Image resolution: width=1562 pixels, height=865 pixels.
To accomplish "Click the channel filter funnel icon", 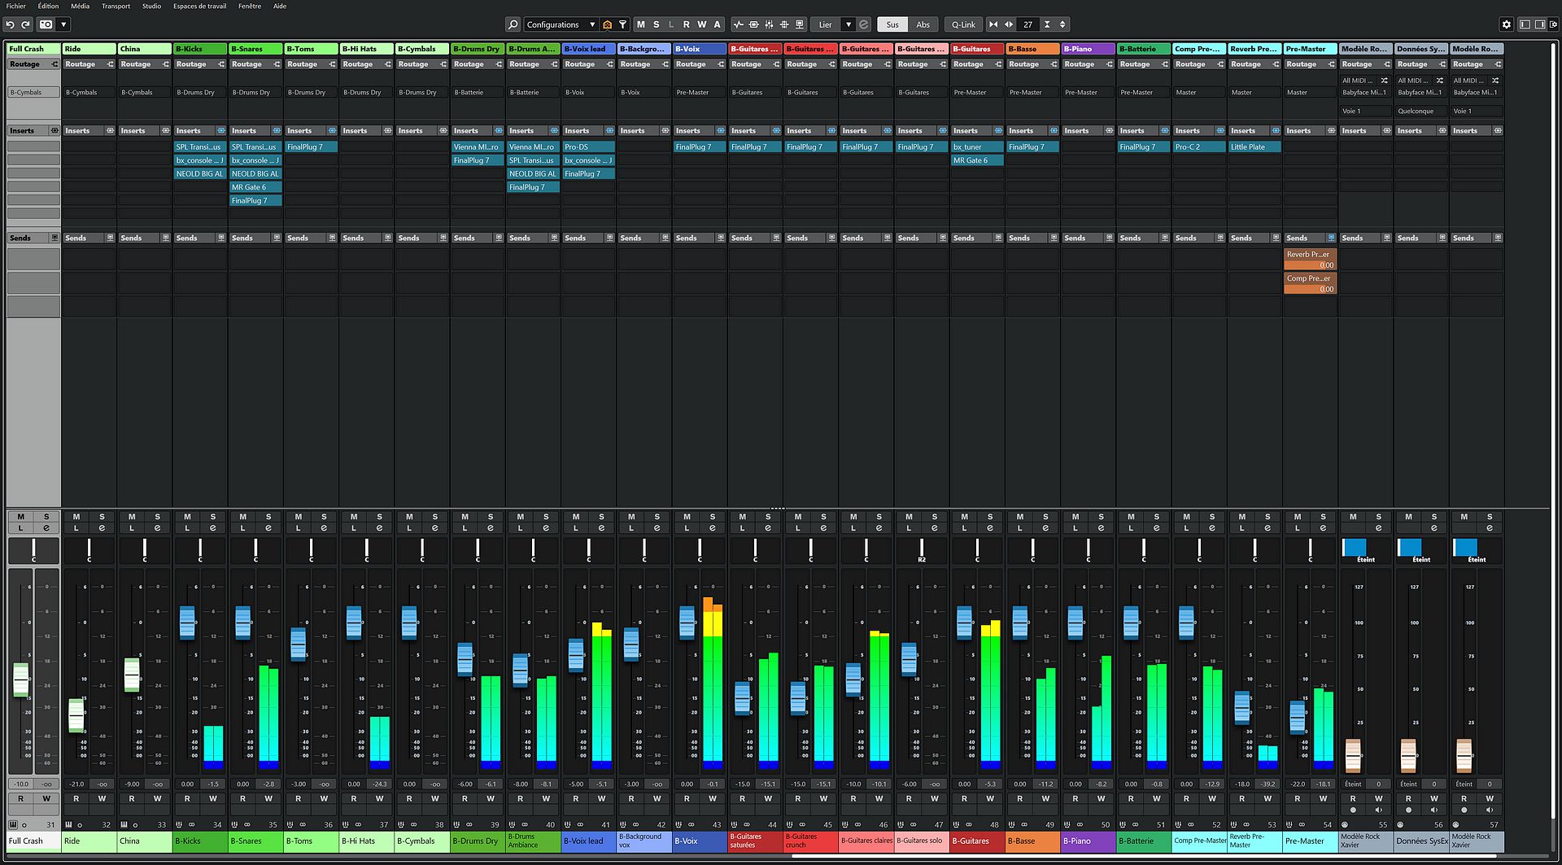I will click(x=622, y=24).
